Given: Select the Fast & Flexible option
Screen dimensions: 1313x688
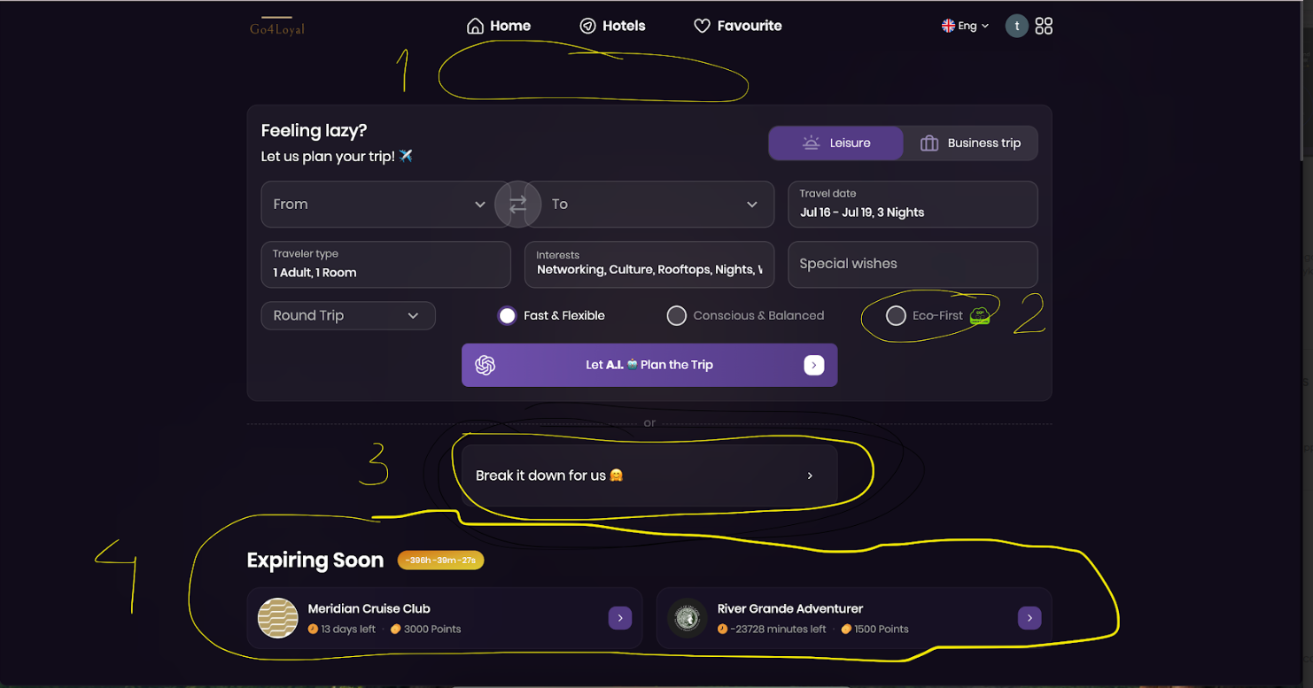Looking at the screenshot, I should (x=507, y=316).
